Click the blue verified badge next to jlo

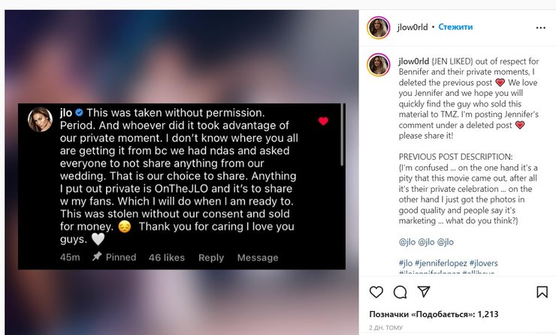pyautogui.click(x=78, y=112)
